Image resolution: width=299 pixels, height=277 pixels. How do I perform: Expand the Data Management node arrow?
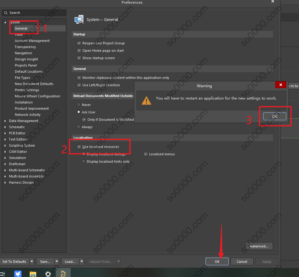5,121
